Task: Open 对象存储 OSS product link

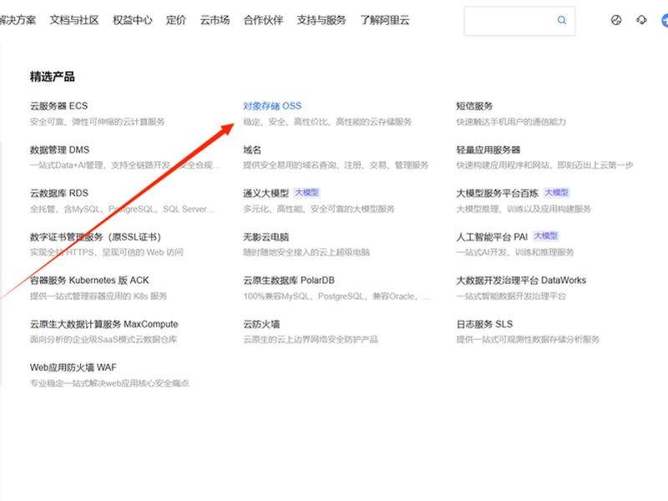Action: tap(272, 106)
